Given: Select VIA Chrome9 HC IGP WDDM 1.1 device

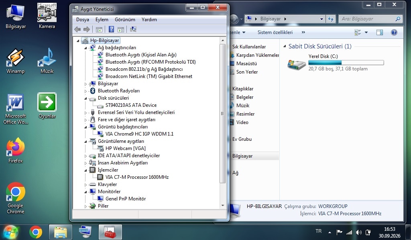Looking at the screenshot, I should [139, 134].
